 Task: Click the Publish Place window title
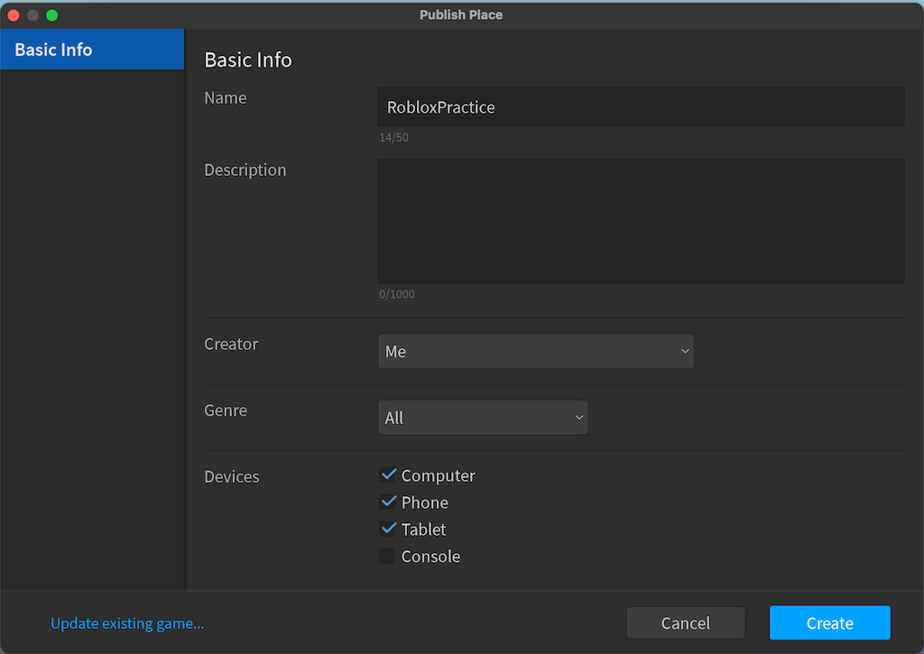coord(461,15)
